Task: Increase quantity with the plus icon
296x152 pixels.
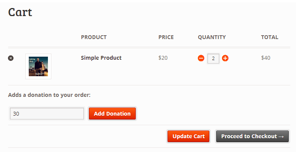Action: (225, 58)
